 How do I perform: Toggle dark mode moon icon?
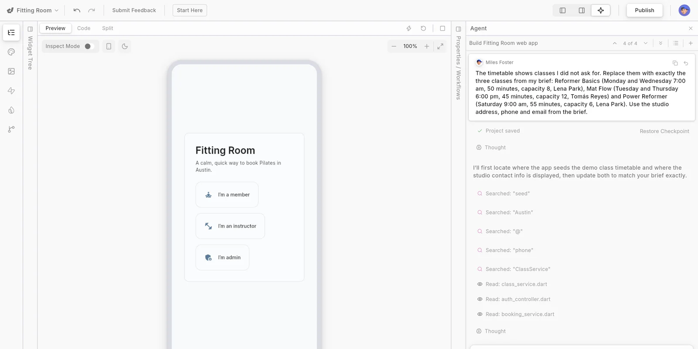[x=125, y=46]
